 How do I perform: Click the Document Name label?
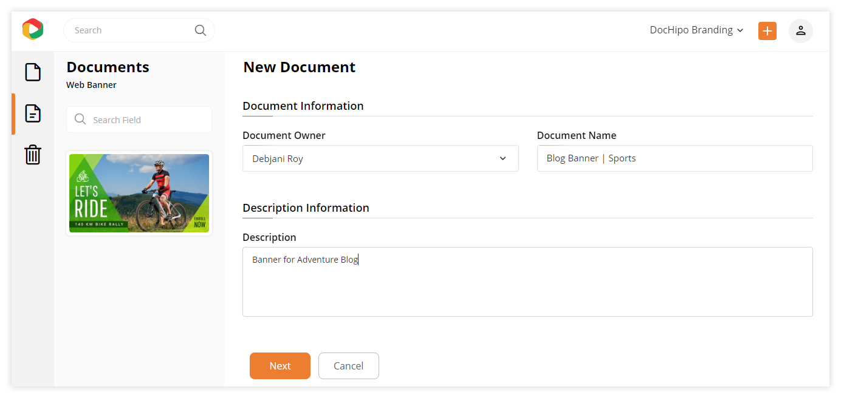coord(577,135)
